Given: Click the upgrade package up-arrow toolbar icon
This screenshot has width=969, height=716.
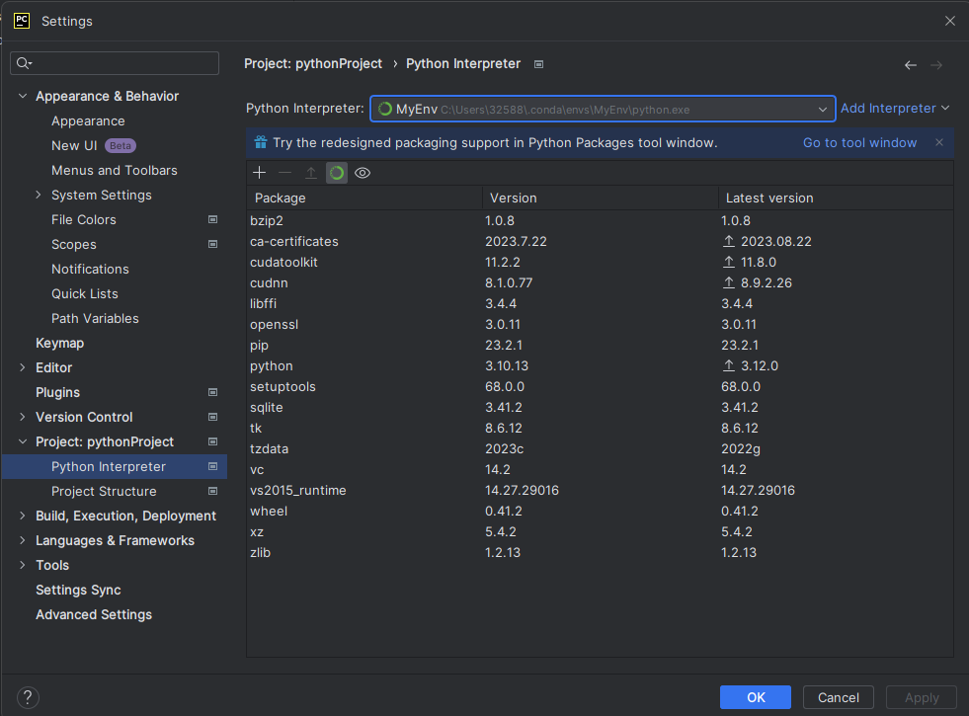Looking at the screenshot, I should (311, 173).
